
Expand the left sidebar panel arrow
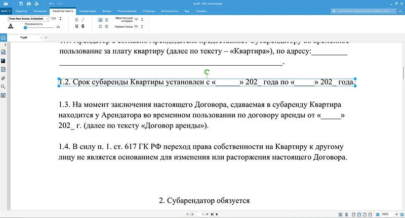point(5,45)
